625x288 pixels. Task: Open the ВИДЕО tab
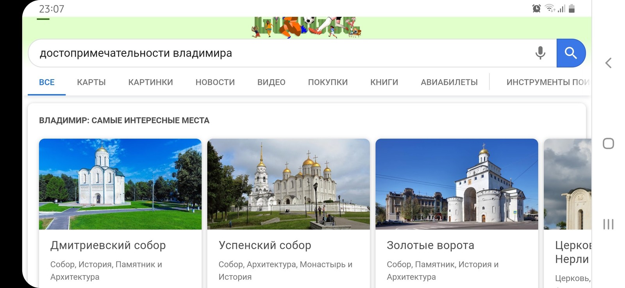coord(271,82)
